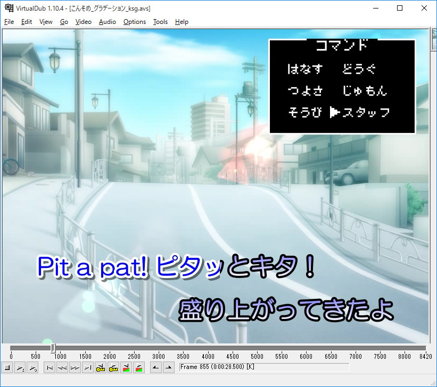Maximize the VirtualDub window
Viewport: 437px width, 387px height.
point(400,8)
